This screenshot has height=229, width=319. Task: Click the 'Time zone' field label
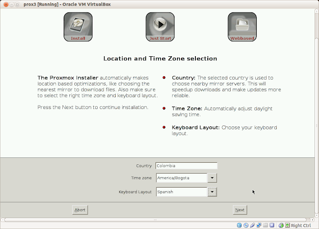click(x=142, y=178)
